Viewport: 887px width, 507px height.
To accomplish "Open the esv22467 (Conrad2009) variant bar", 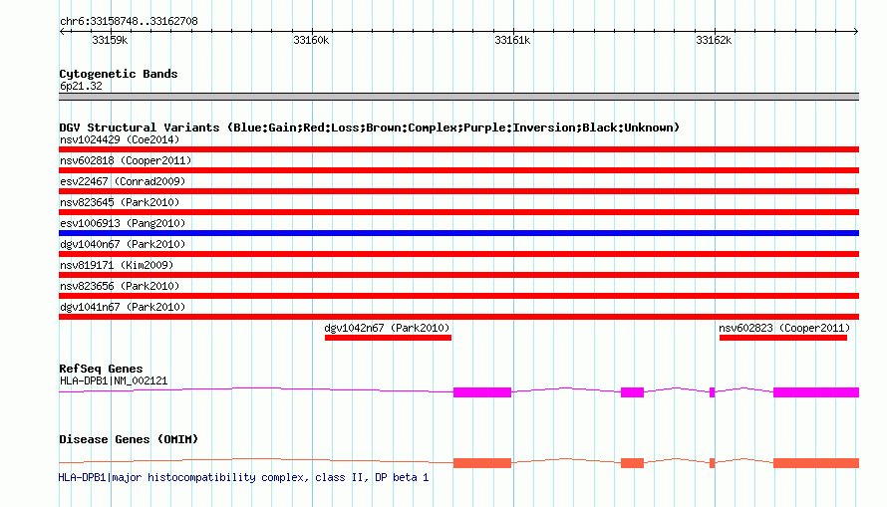I will [x=458, y=191].
